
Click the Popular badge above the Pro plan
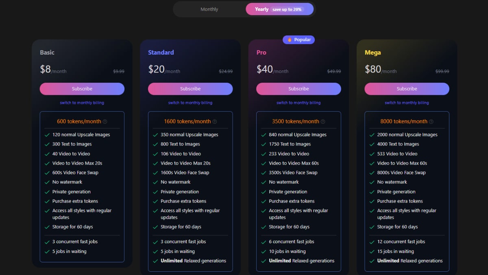298,40
